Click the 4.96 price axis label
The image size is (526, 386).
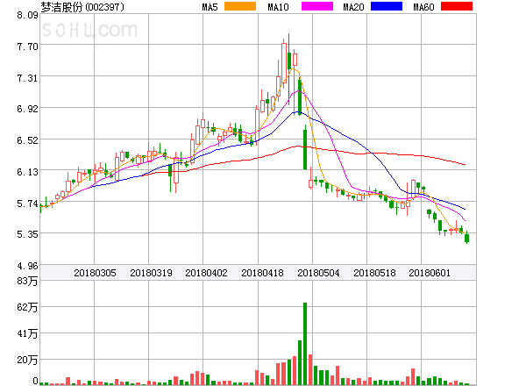pos(28,266)
